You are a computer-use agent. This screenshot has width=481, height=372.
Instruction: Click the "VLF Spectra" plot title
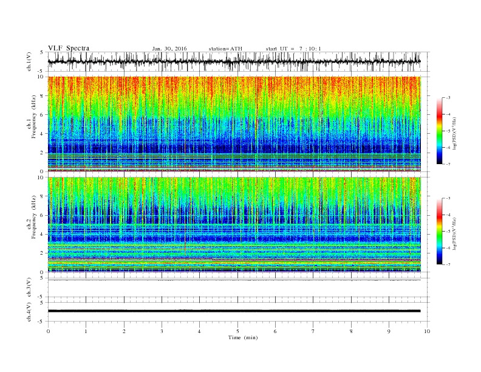pos(69,48)
